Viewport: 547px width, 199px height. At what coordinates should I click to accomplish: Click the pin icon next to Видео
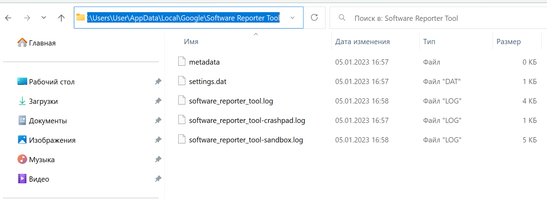pyautogui.click(x=158, y=179)
